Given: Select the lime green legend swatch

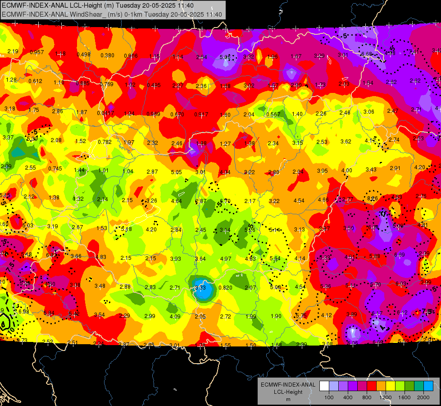Looking at the screenshot, I should (x=400, y=386).
